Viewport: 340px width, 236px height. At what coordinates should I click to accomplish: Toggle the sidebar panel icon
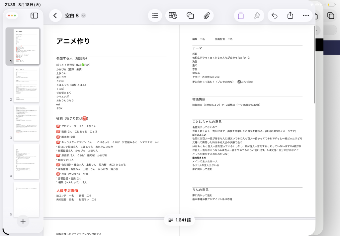[x=34, y=16]
